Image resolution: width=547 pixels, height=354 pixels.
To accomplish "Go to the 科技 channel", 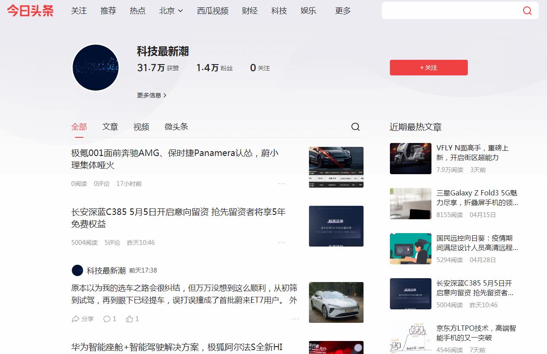I will [279, 11].
